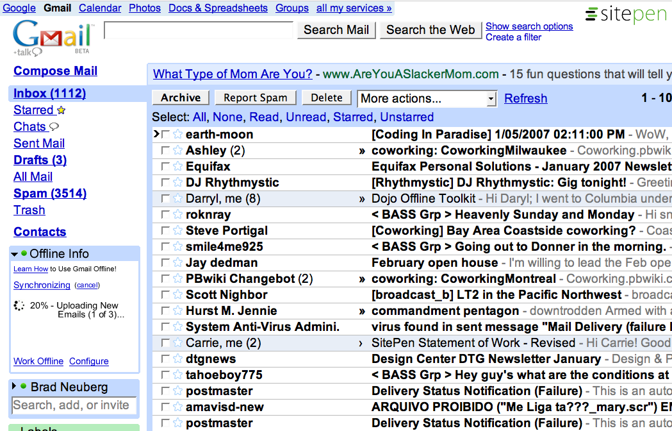Viewport: 672px width, 431px height.
Task: Click Search the Web button
Action: click(430, 30)
